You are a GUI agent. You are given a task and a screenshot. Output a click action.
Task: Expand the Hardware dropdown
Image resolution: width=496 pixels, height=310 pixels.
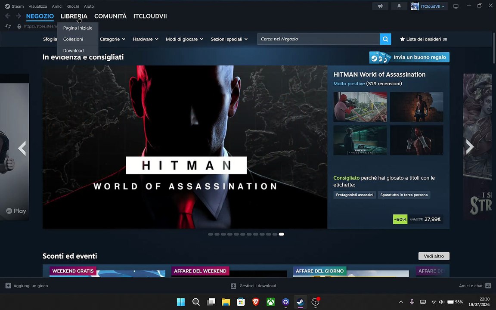click(x=146, y=39)
